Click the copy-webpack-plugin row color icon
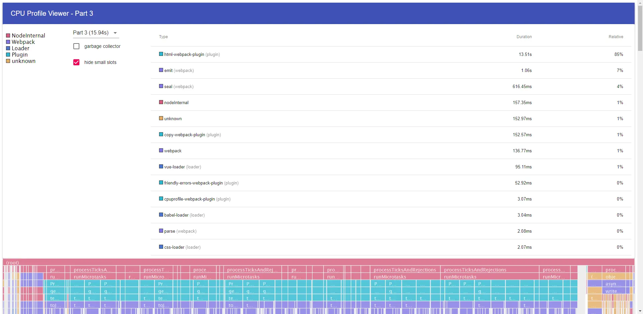 click(161, 135)
